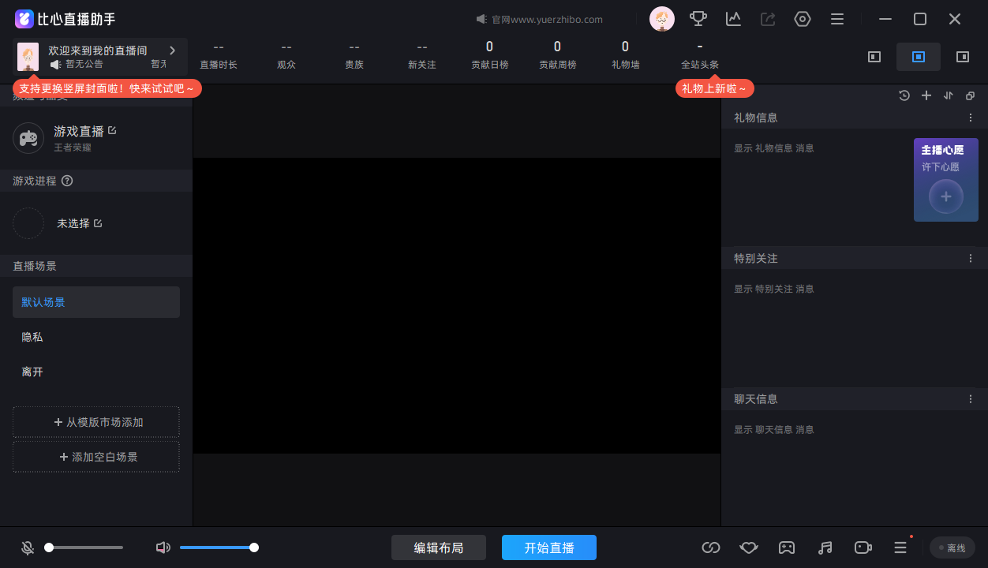The height and width of the screenshot is (568, 988).
Task: Click 贵族 stat label
Action: point(354,65)
